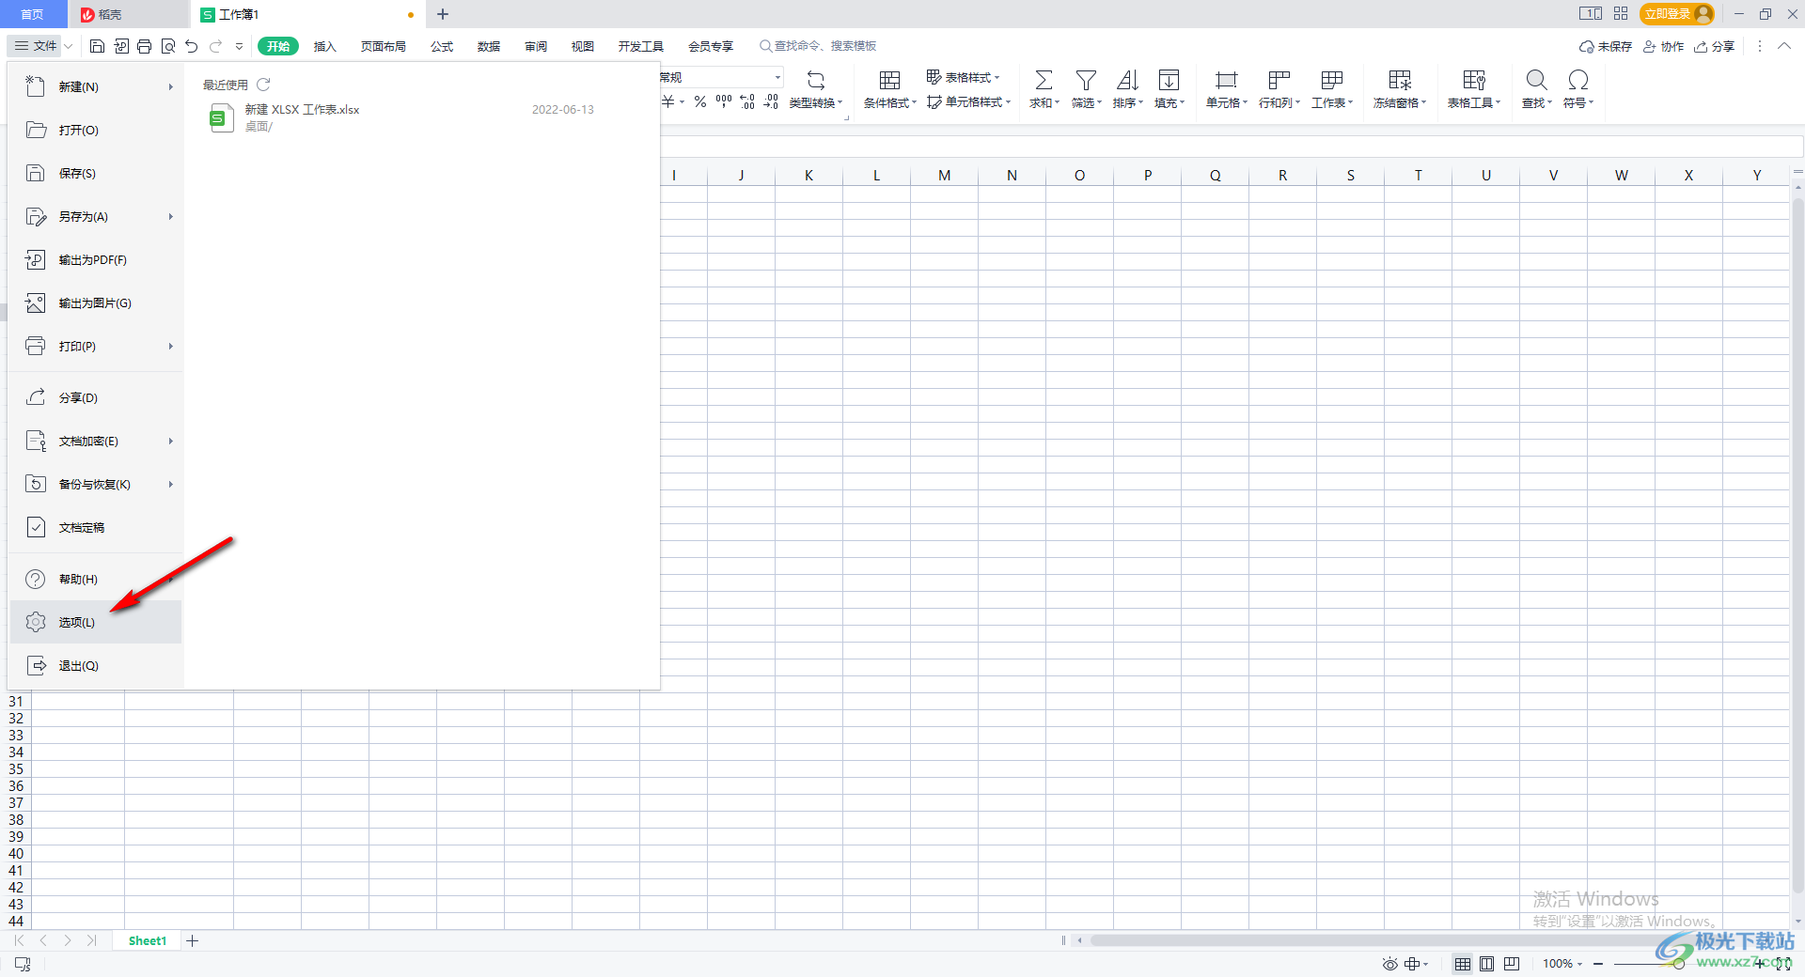
Task: Click the increase decimal places icon
Action: [747, 101]
